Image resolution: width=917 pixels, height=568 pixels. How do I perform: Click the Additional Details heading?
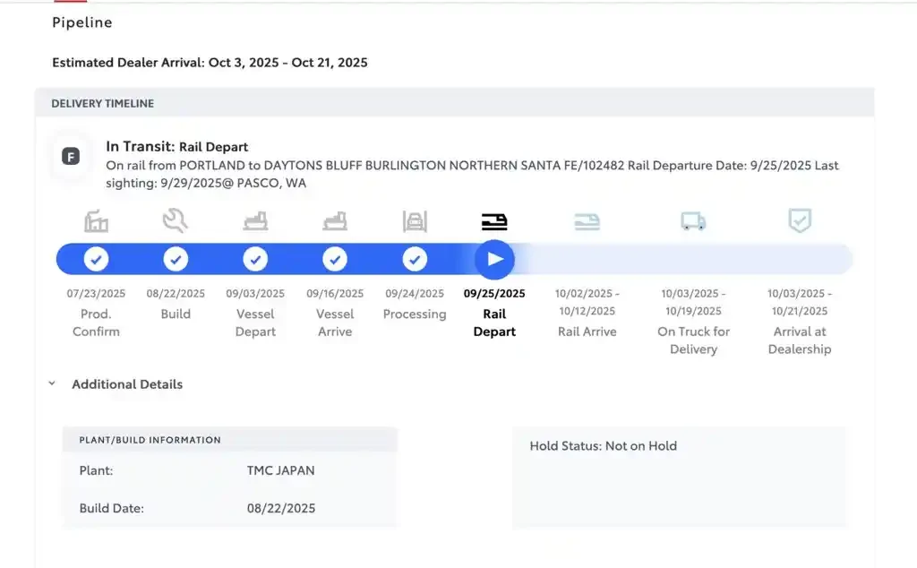tap(127, 384)
